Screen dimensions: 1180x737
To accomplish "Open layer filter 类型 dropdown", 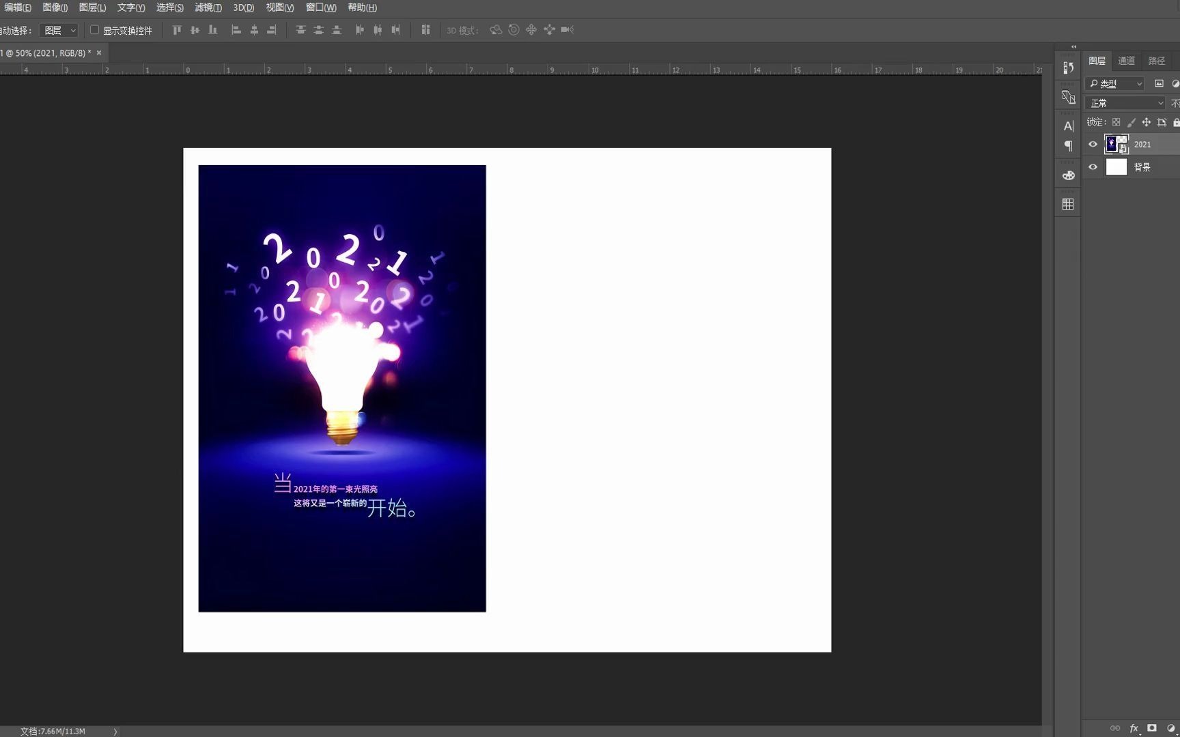I will [1114, 83].
